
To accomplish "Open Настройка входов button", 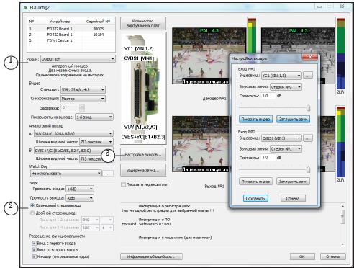I will click(x=143, y=155).
